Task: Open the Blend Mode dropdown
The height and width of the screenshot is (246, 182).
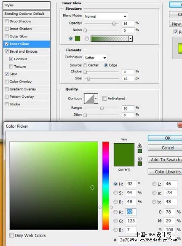Action: [x=106, y=16]
